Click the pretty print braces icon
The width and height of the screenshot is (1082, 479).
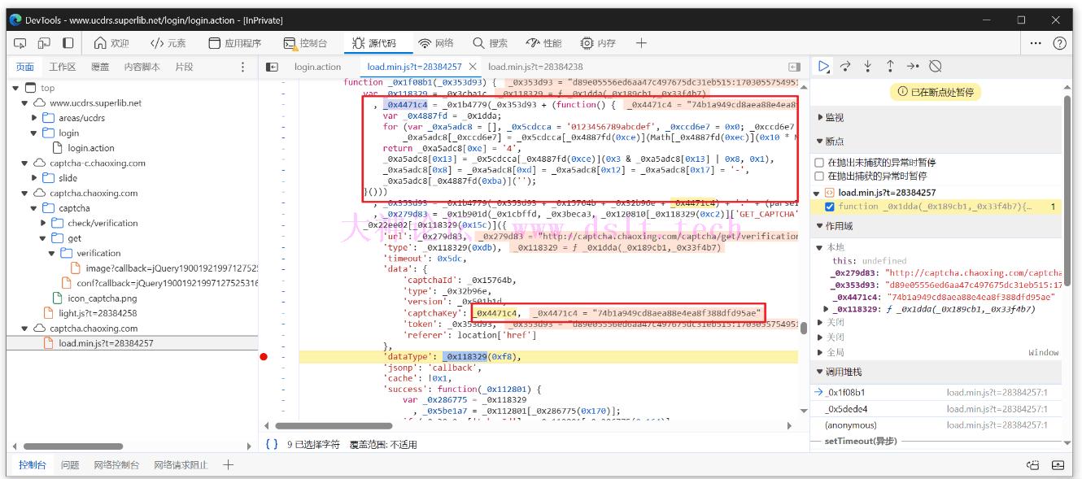(x=272, y=444)
